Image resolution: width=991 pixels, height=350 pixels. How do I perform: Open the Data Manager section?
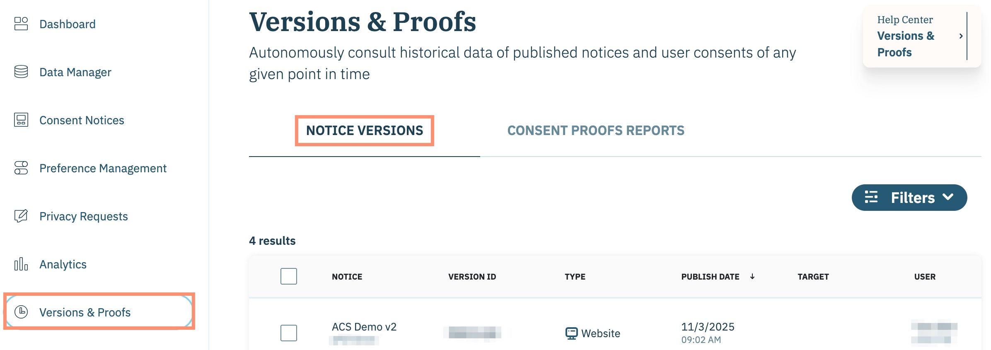tap(75, 72)
